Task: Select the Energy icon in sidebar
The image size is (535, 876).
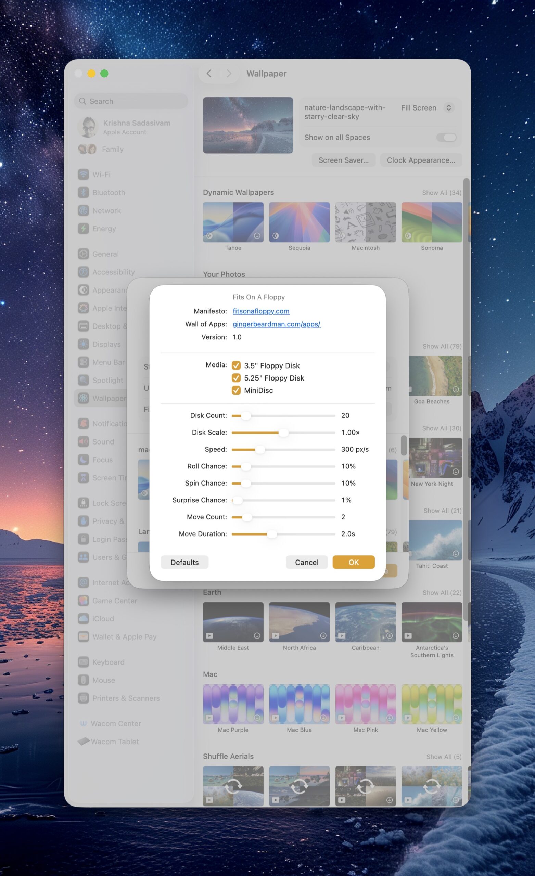Action: pyautogui.click(x=83, y=229)
